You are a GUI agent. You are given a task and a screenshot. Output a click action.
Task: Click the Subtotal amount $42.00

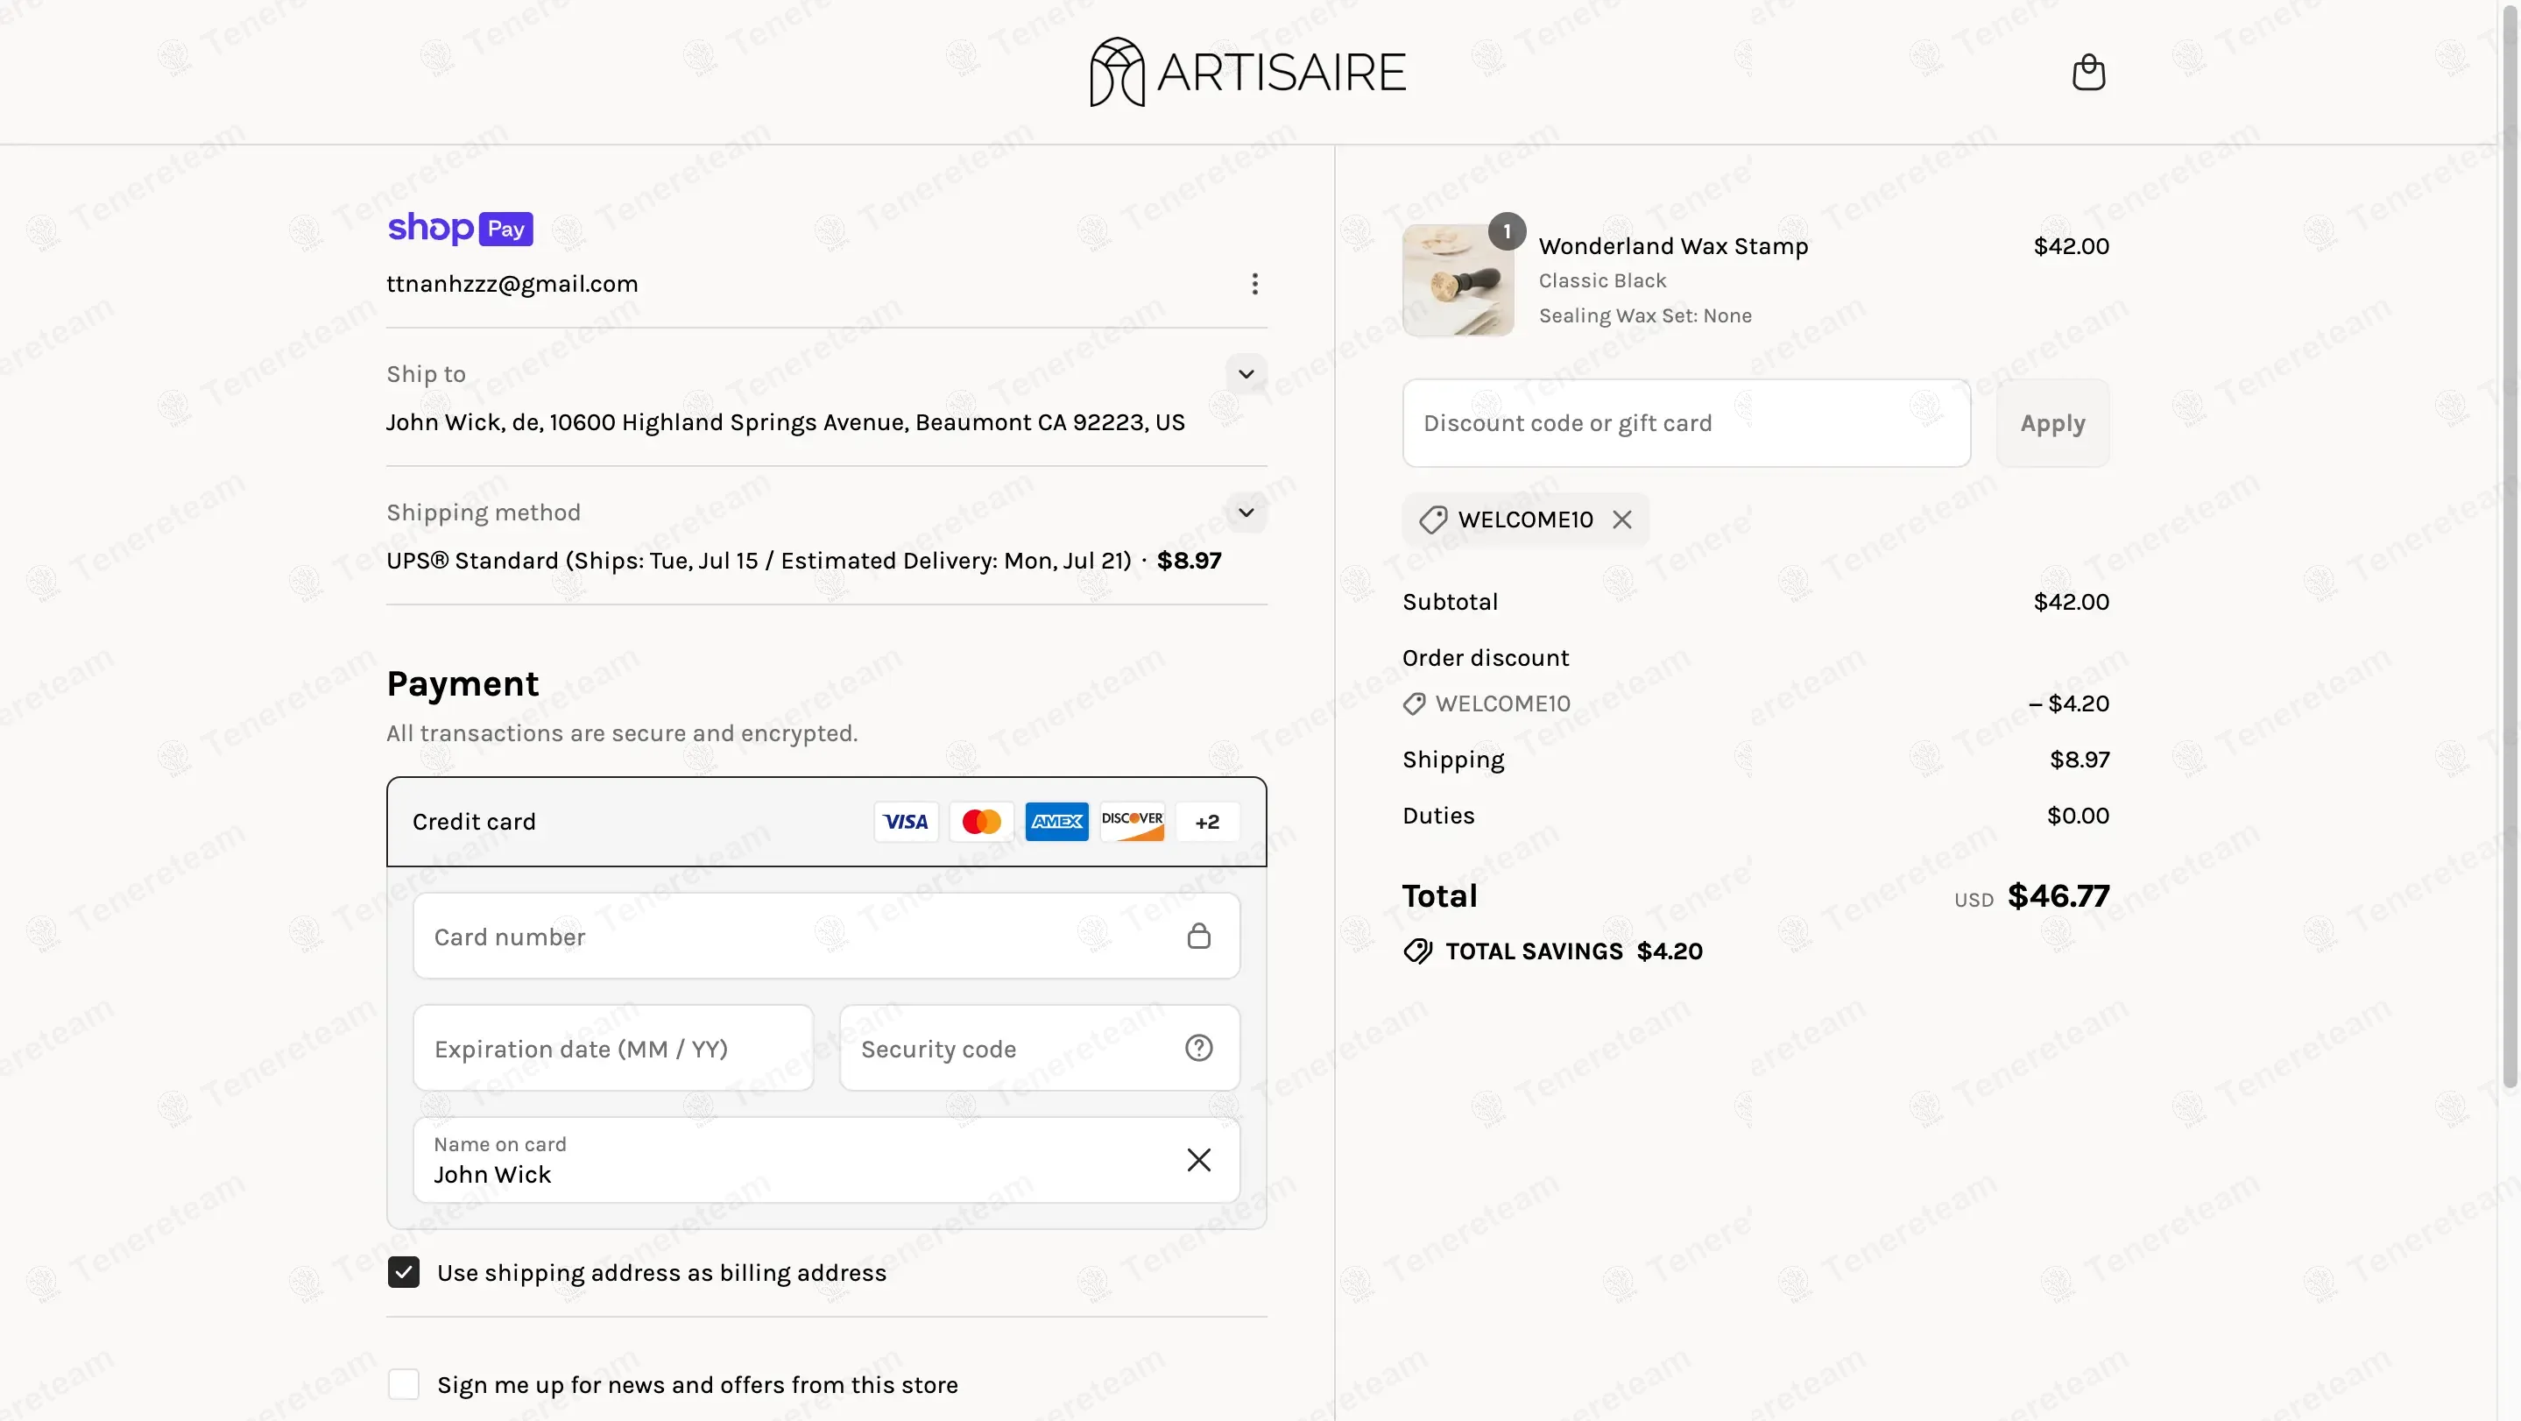click(2071, 602)
